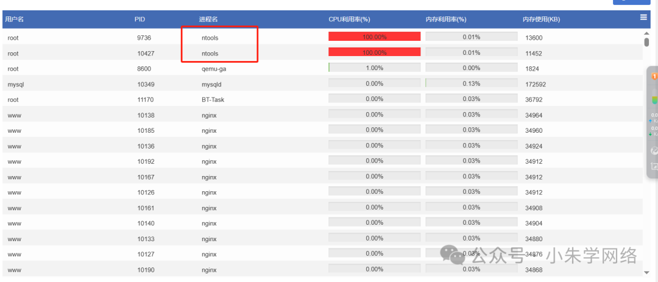Click the scrollbar up arrow

click(646, 32)
